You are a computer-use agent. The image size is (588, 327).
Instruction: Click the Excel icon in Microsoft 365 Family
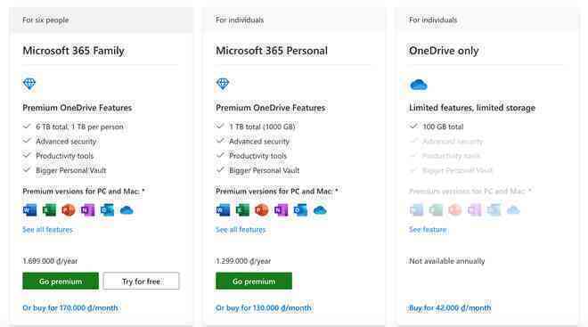click(x=49, y=210)
